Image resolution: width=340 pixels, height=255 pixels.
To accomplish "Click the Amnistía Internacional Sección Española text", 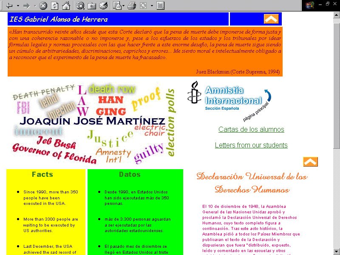I will point(233,98).
